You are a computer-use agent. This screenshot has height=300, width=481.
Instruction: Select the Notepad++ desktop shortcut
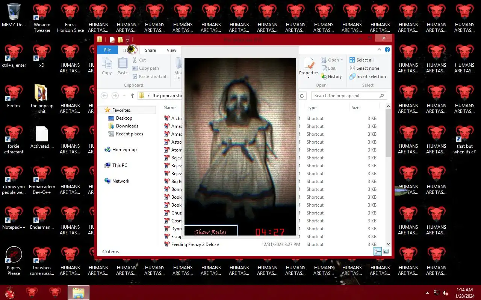14,217
